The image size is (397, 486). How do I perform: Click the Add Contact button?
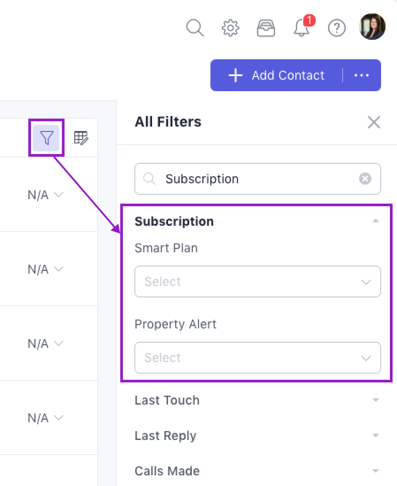pyautogui.click(x=277, y=75)
